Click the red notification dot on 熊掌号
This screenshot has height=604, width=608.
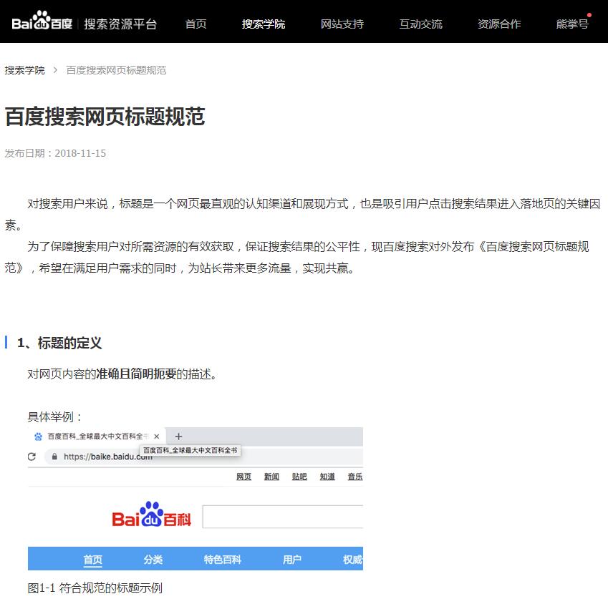[589, 15]
